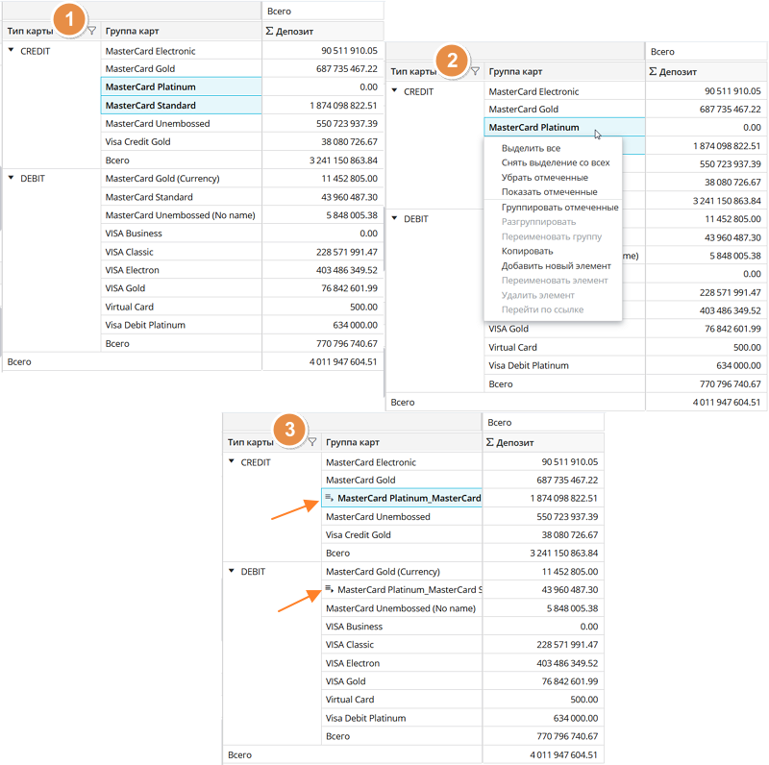Click group icon on DEBIT MasterCard Platinum_MasterCard row
Viewport: 769px width, 765px height.
click(329, 589)
